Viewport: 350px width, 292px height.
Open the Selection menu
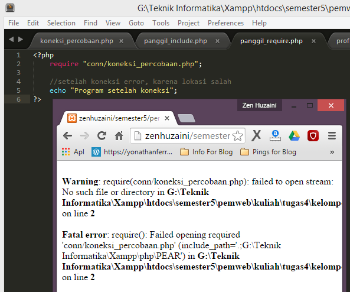(x=61, y=23)
